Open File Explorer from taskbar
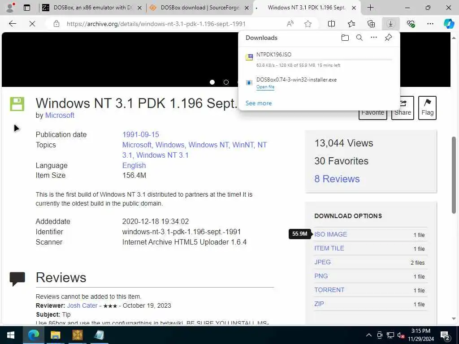459x344 pixels. (55, 335)
